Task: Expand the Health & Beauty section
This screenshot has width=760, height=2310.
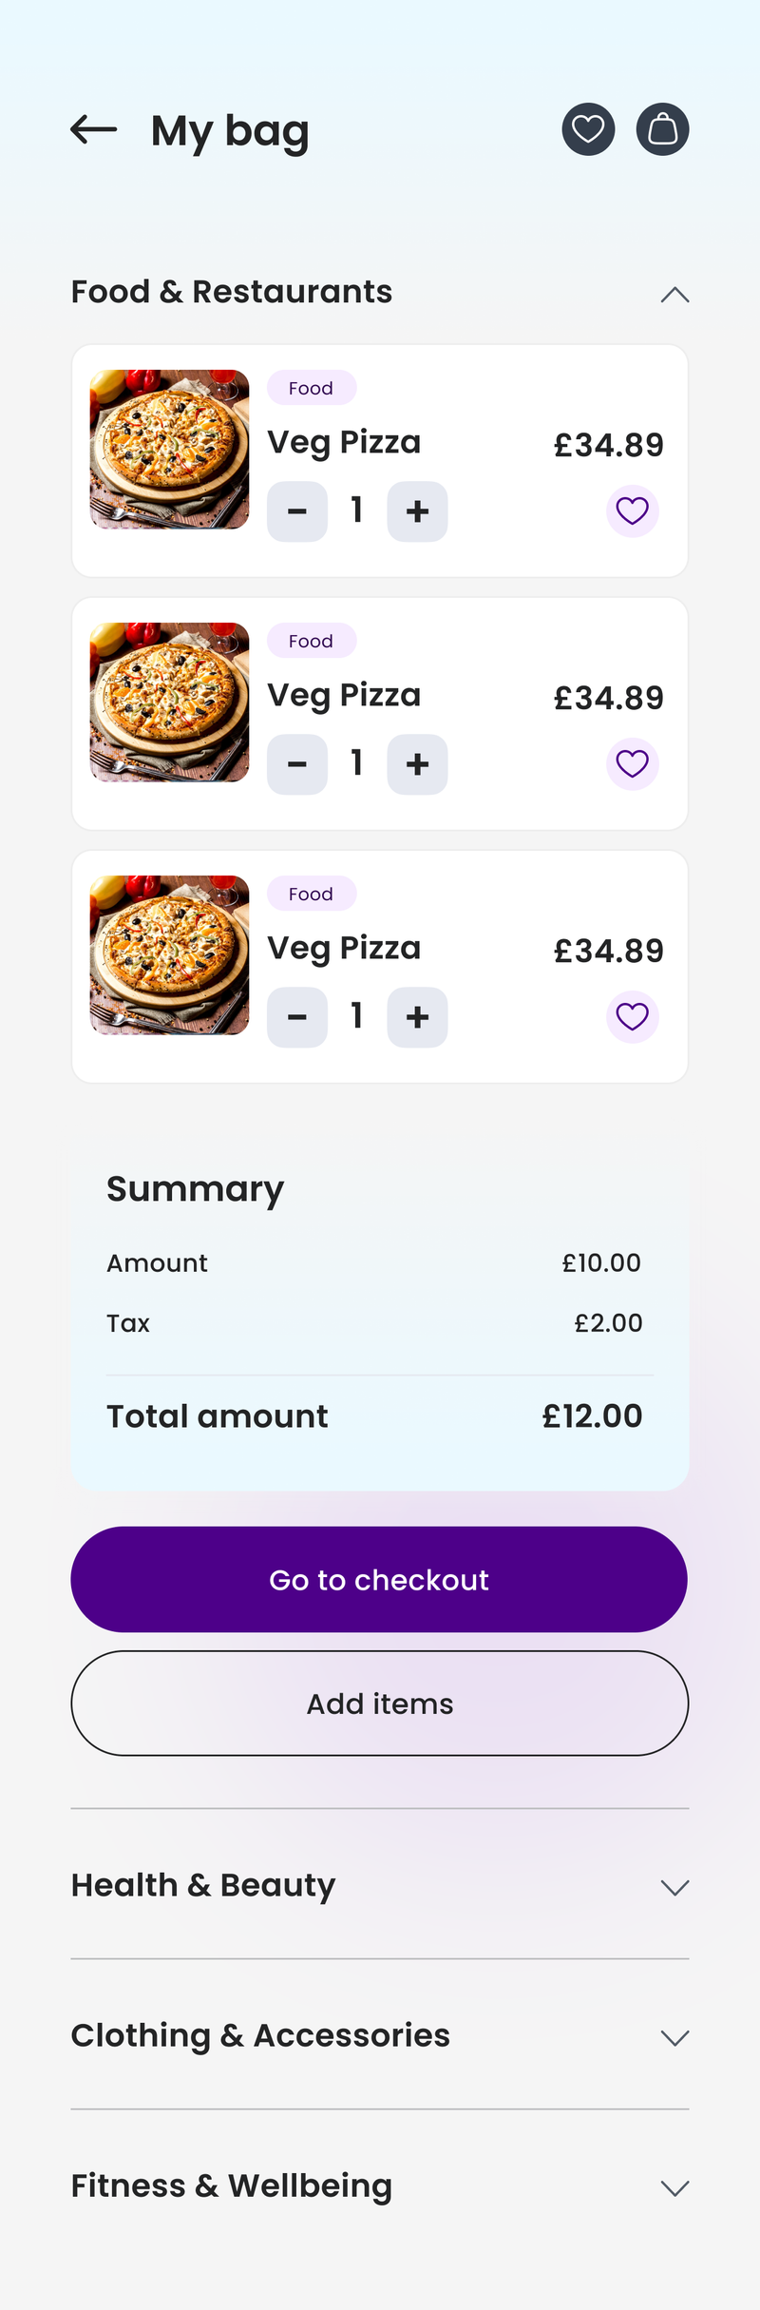Action: 674,1887
